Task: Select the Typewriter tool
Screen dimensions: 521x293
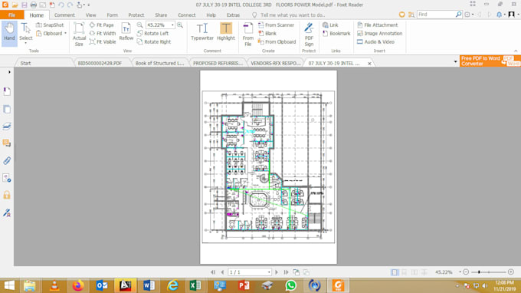Action: (x=202, y=32)
